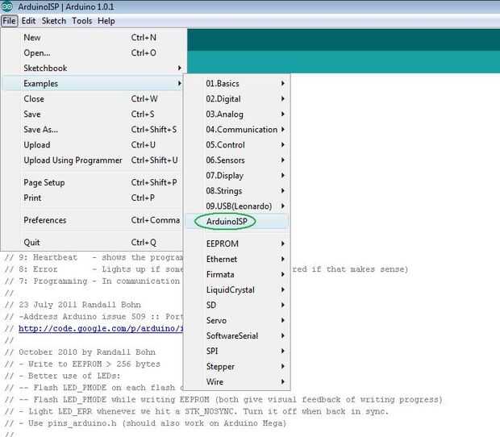Screen dimensions: 500x437
Task: Choose Close from the File menu
Action: 93,99
